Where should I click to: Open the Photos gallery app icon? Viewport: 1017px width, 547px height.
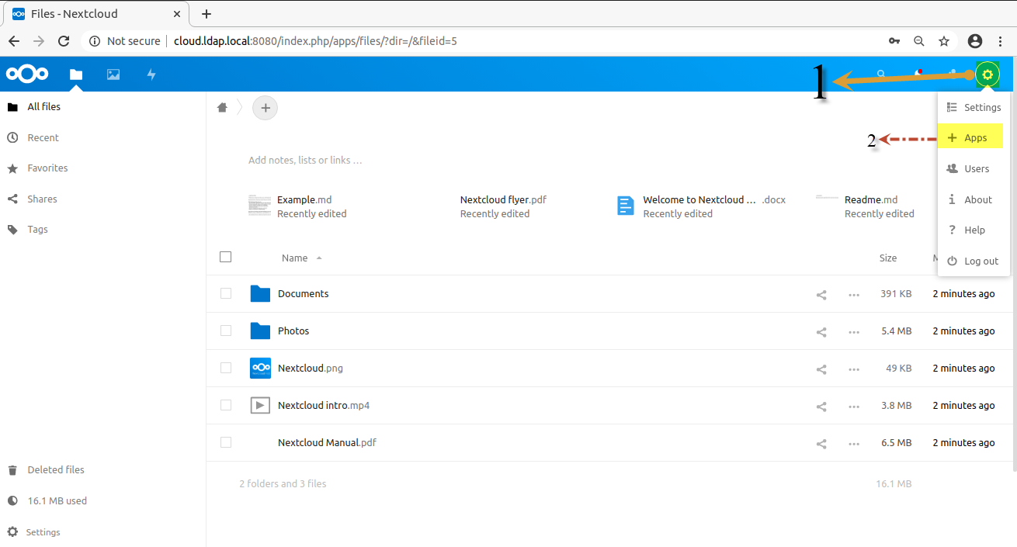(x=113, y=74)
